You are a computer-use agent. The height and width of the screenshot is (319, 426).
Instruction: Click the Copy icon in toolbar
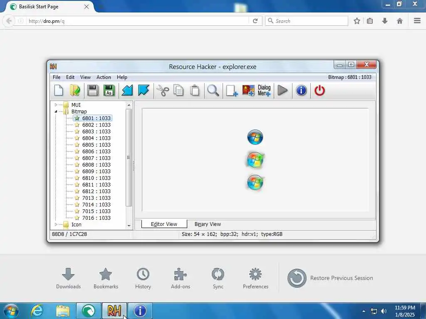click(178, 90)
